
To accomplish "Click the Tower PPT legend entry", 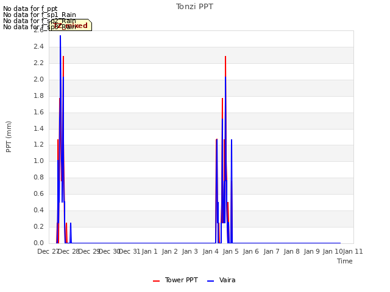I will [175, 280].
